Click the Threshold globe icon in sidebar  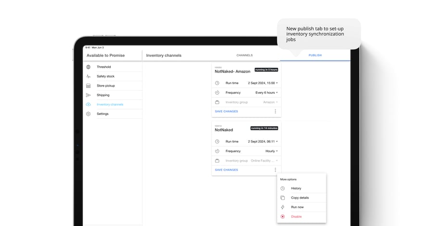click(x=88, y=67)
